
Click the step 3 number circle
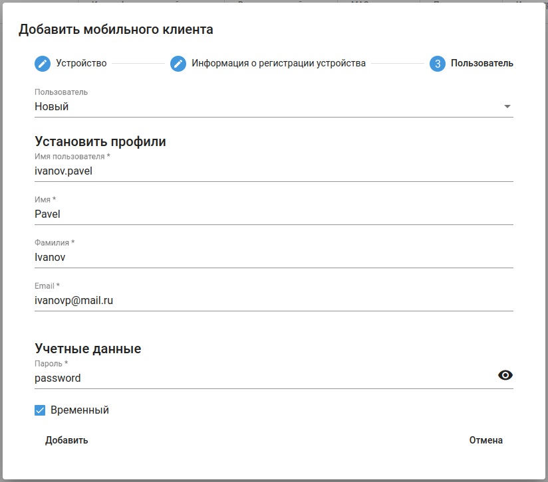tap(438, 64)
